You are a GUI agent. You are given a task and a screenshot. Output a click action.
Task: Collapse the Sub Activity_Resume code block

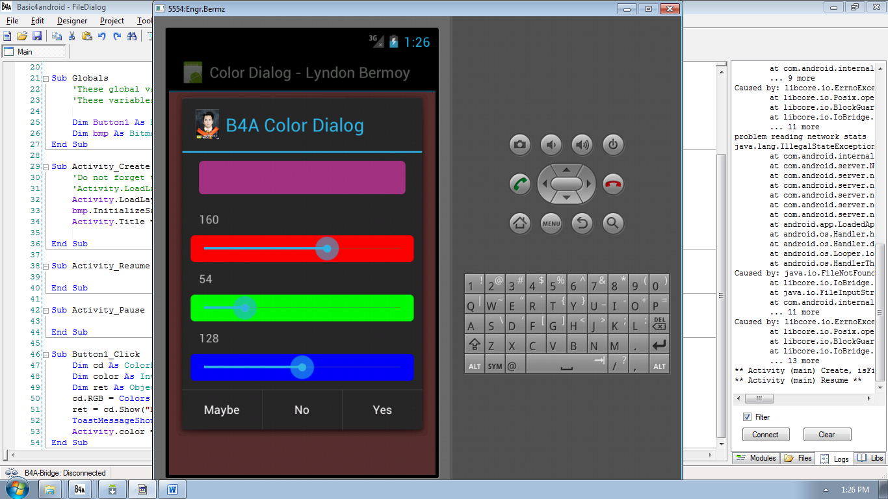[x=46, y=266]
